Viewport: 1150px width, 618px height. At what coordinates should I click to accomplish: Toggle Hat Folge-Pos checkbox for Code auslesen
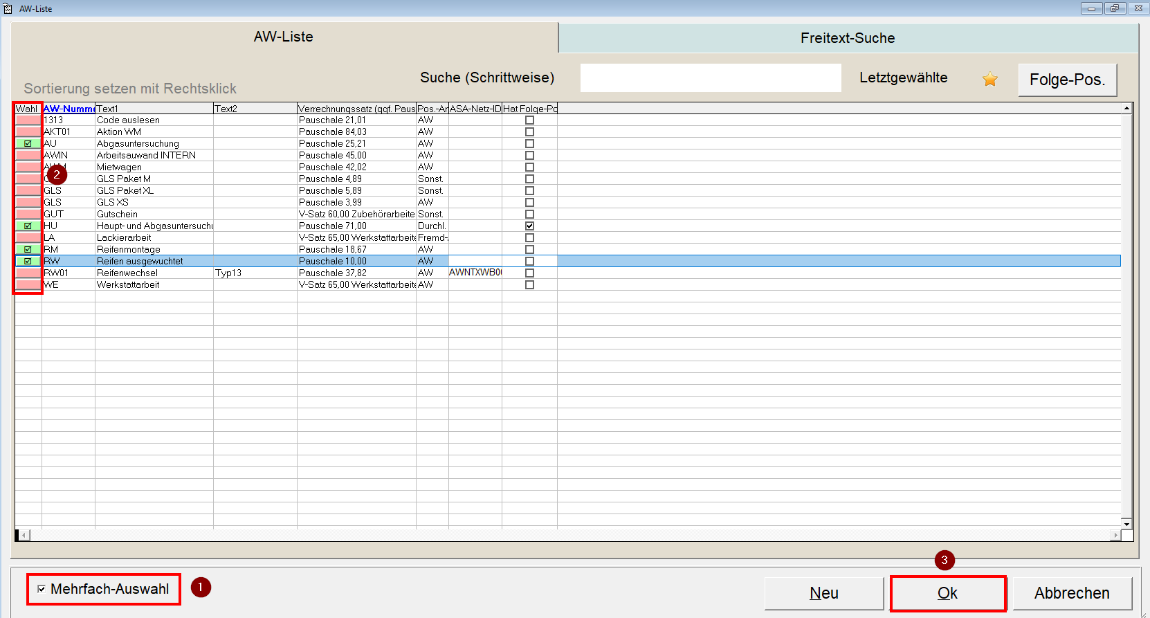(x=529, y=120)
